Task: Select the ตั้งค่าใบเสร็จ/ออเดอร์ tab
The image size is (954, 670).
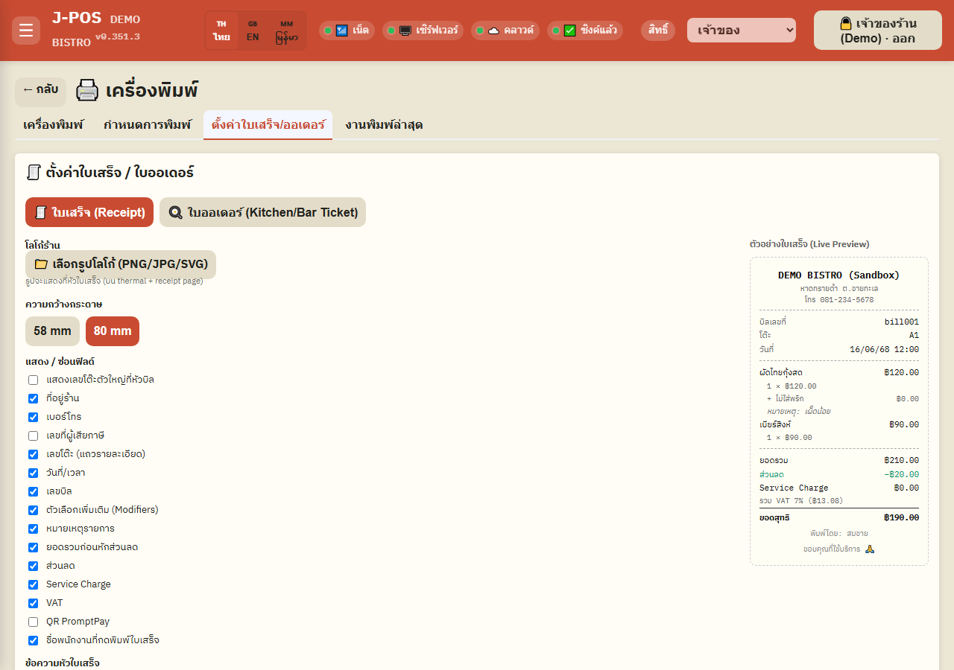Action: tap(268, 124)
